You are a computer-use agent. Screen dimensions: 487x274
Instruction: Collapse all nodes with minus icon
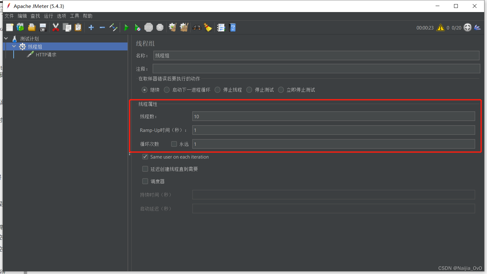click(x=102, y=28)
